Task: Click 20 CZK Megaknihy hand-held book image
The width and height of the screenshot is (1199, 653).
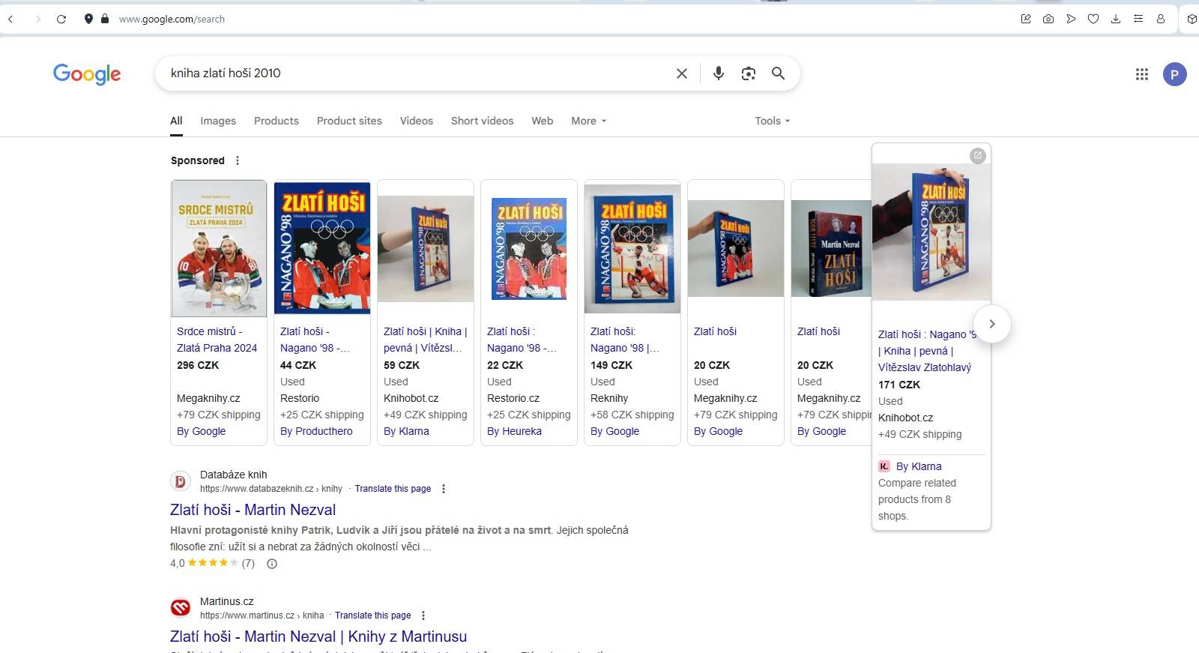Action: pyautogui.click(x=736, y=248)
